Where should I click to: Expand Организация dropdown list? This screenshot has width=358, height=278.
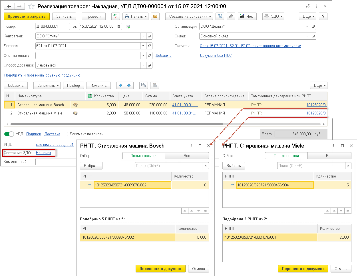(307, 27)
